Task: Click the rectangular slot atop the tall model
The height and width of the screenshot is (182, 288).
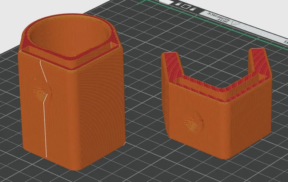Action: tap(36, 50)
